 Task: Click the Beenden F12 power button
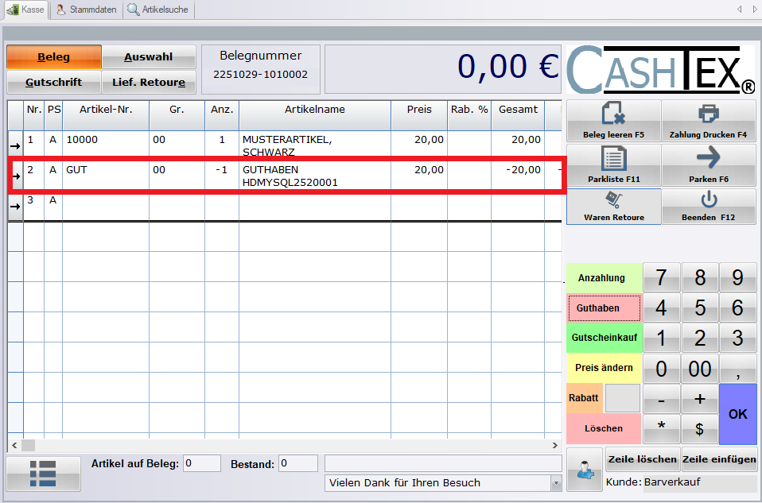(708, 207)
